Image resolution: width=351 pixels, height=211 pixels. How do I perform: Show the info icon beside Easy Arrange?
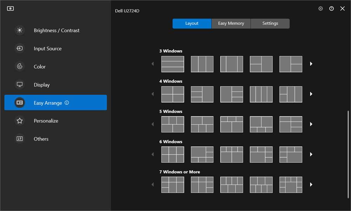point(67,103)
